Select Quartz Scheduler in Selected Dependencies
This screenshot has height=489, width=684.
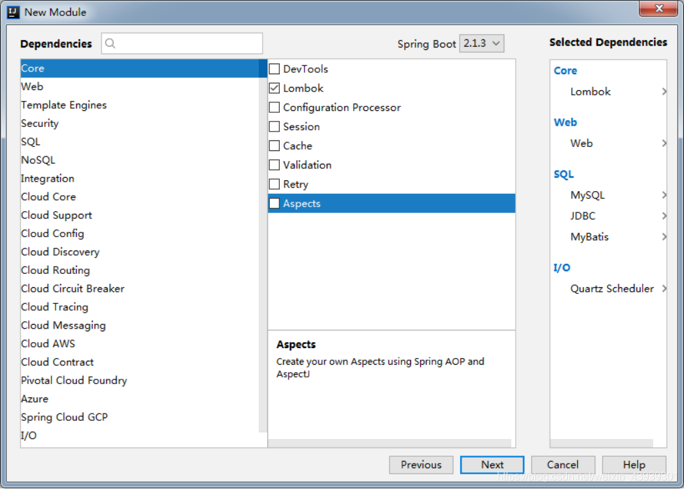(x=612, y=289)
